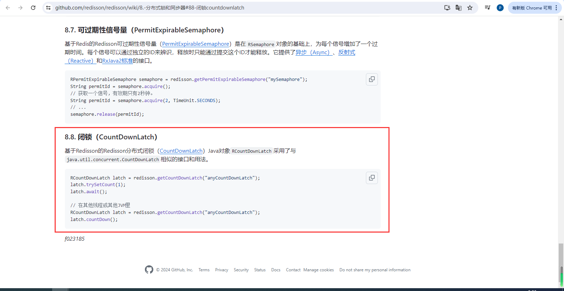The height and width of the screenshot is (291, 564).
Task: Open the 异步 (Async) link
Action: [x=314, y=52]
